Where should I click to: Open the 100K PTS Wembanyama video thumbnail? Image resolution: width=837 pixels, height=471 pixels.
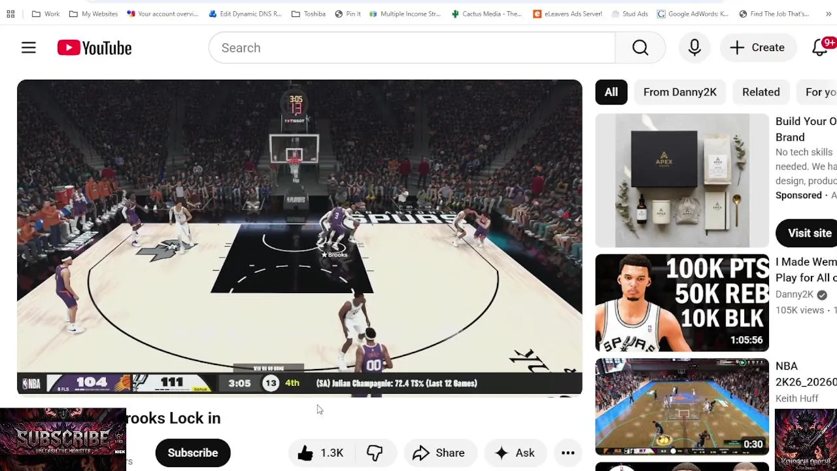682,303
